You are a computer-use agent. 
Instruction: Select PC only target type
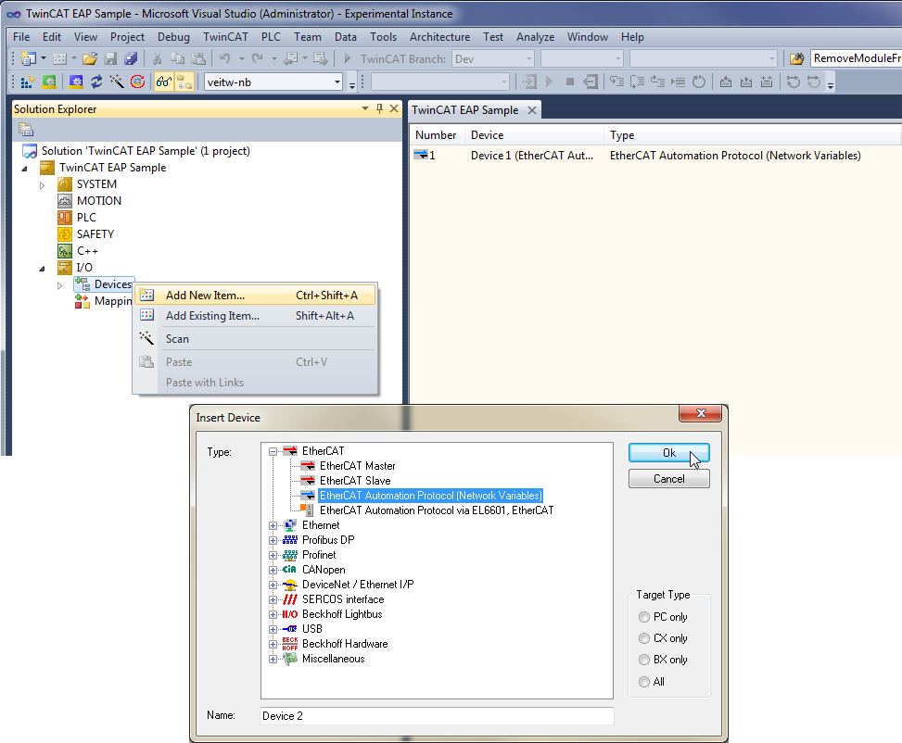644,617
